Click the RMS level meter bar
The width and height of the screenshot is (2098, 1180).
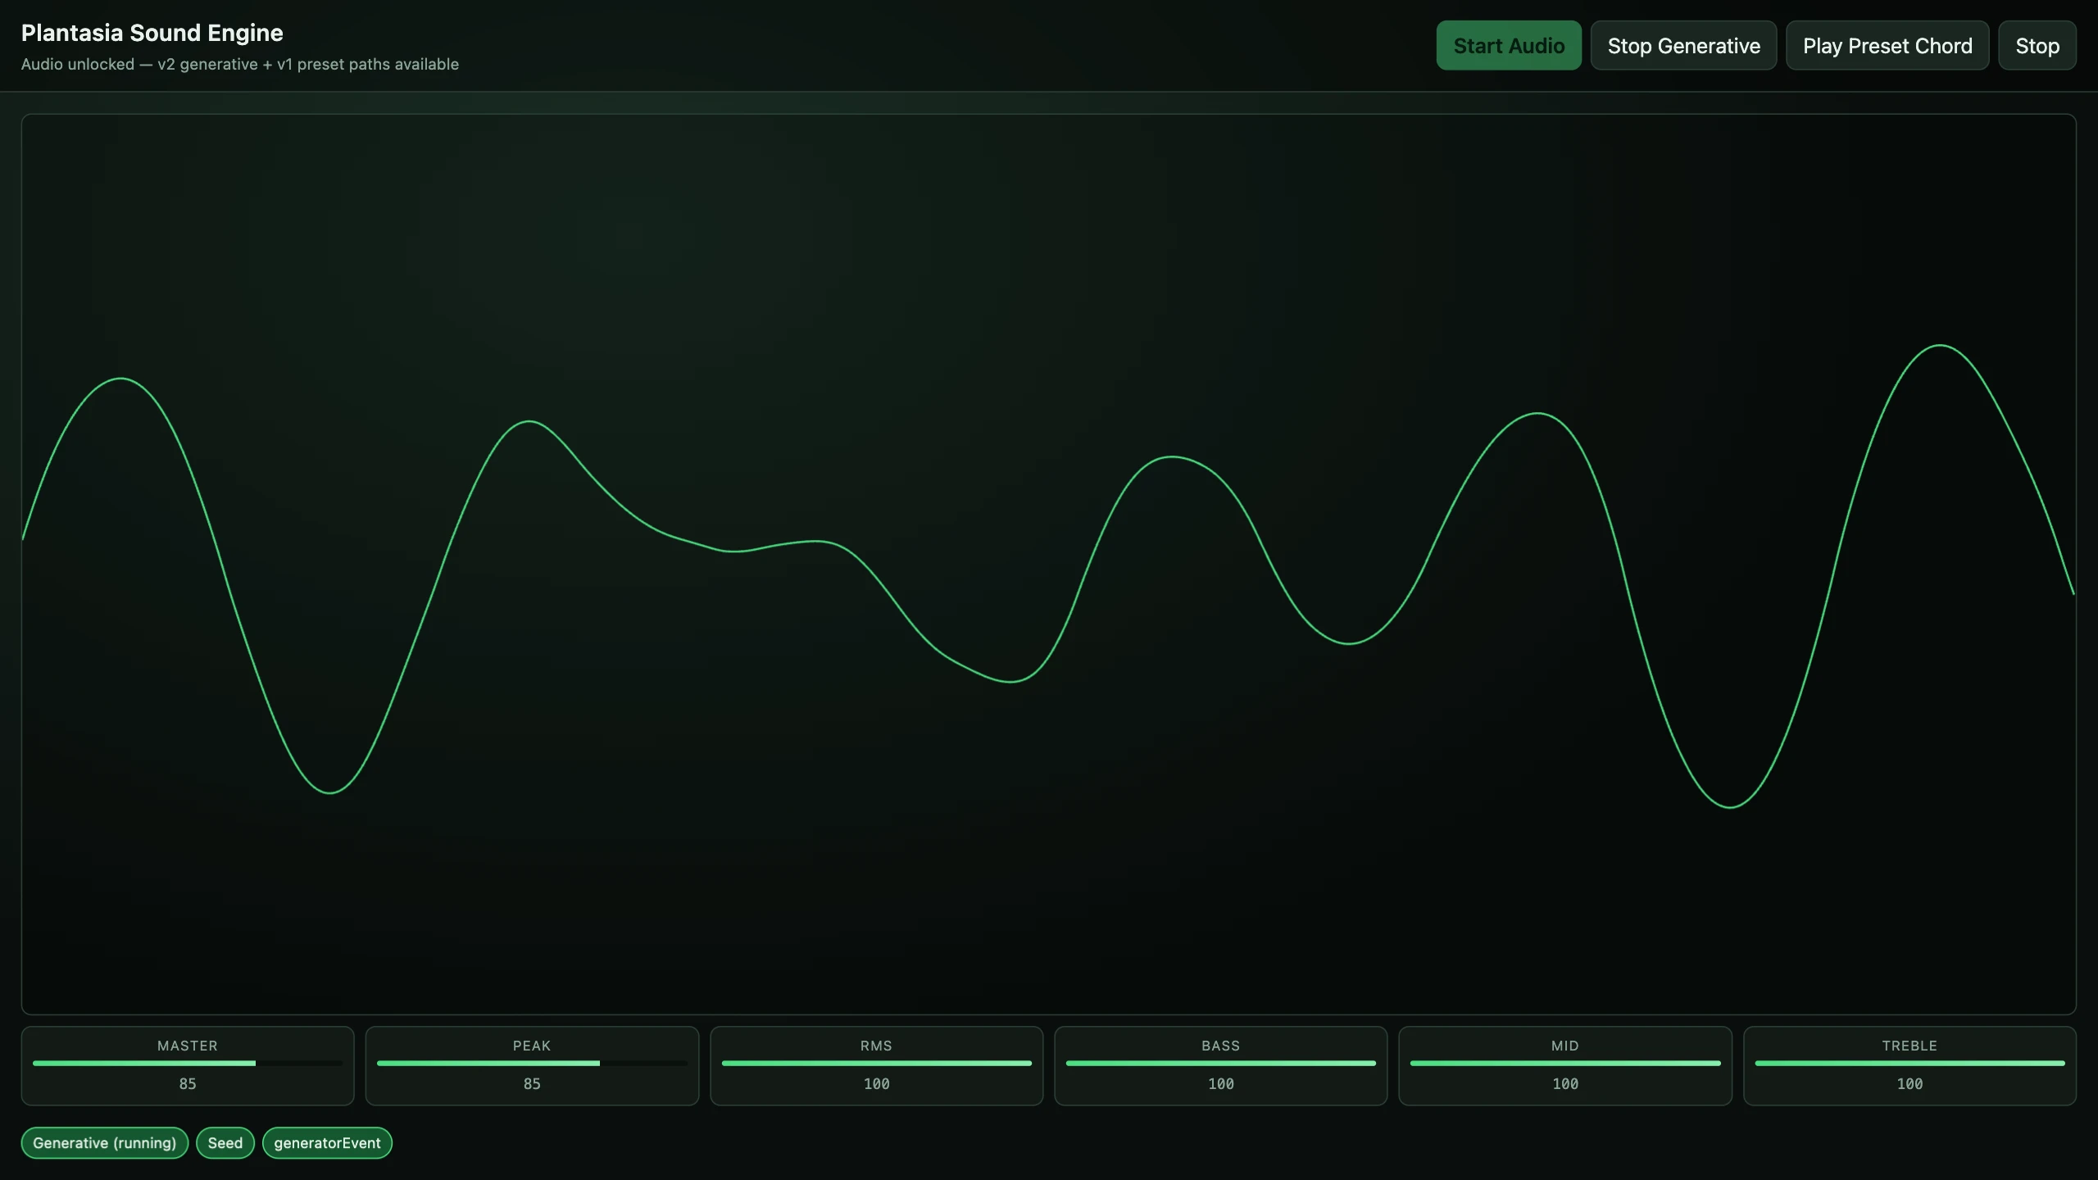pos(876,1064)
